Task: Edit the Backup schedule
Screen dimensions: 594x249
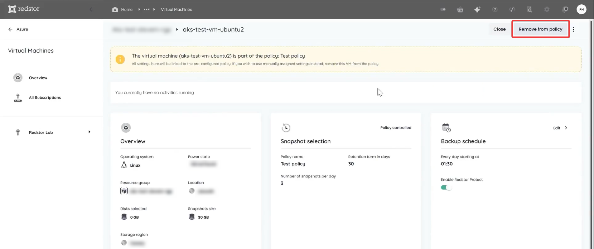Action: [556, 128]
